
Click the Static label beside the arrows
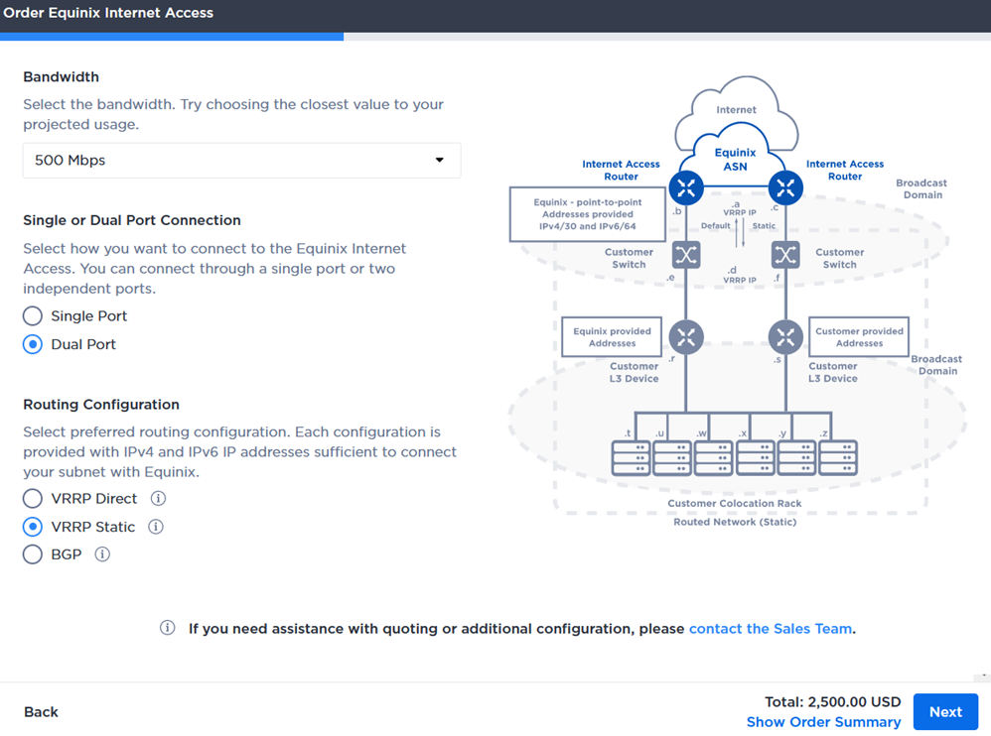[x=764, y=226]
